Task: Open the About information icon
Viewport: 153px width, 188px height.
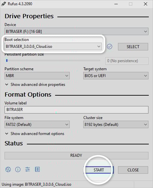Action: [x=18, y=169]
